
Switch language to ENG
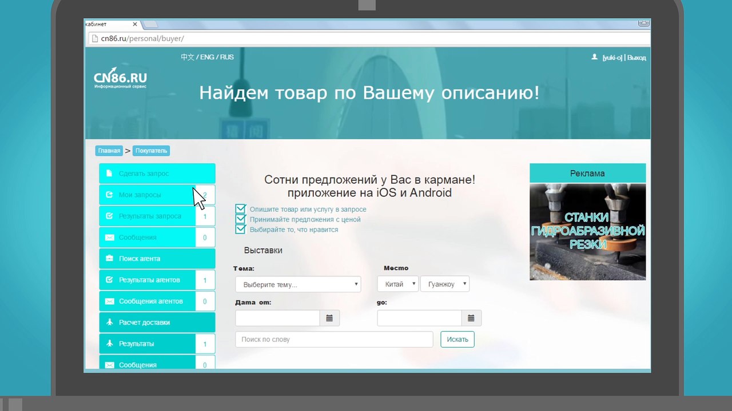point(207,57)
